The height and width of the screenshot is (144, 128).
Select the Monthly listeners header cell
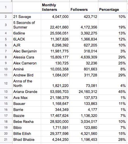click(55, 7)
